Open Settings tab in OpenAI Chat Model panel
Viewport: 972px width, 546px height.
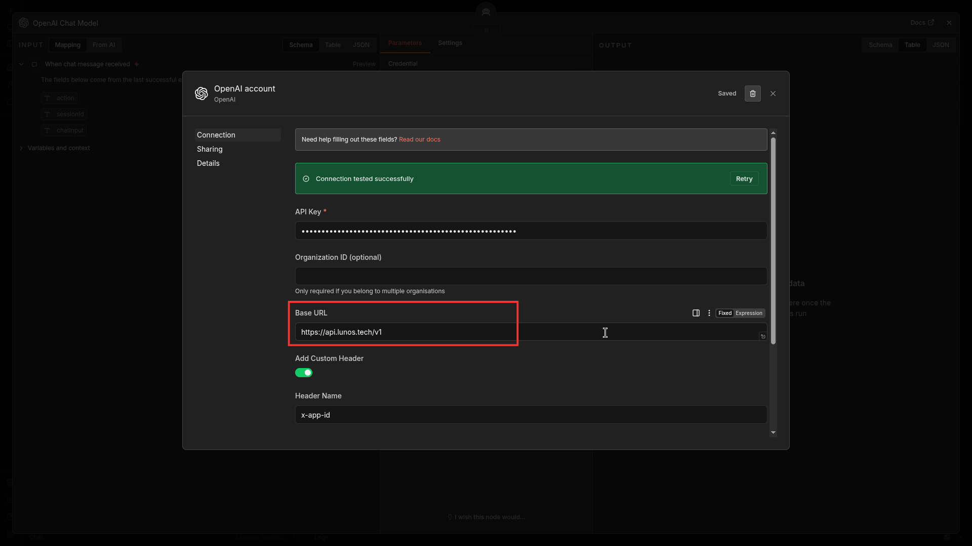point(450,43)
